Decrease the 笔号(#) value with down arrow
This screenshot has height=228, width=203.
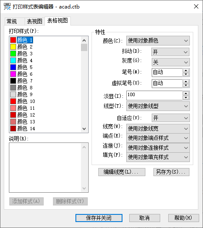186,74
